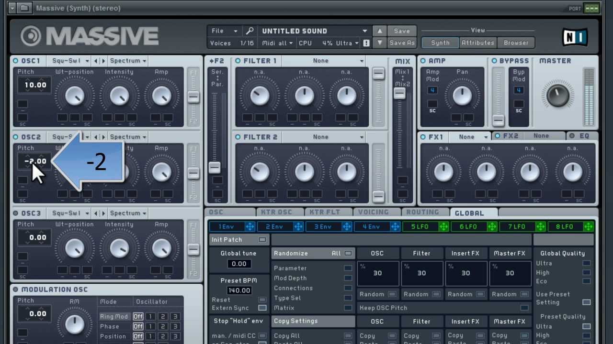Click the Save button
The height and width of the screenshot is (344, 613).
point(401,31)
